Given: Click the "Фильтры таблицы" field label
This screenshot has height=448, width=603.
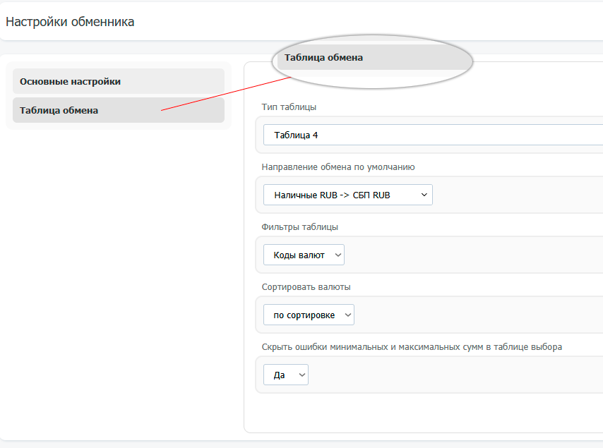Looking at the screenshot, I should point(299,227).
